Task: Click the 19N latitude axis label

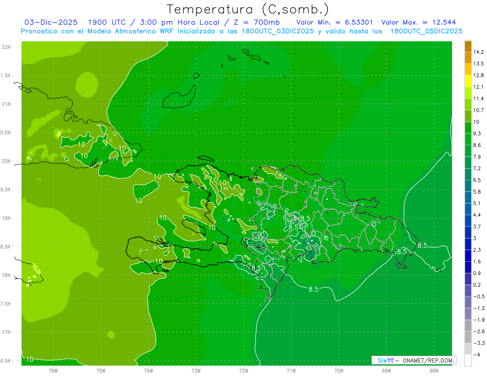Action: coord(7,218)
